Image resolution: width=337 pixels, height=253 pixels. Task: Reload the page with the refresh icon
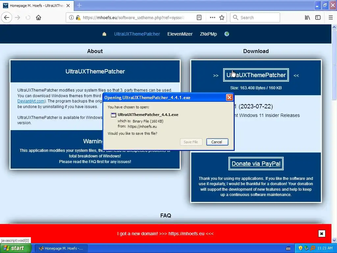point(28,17)
